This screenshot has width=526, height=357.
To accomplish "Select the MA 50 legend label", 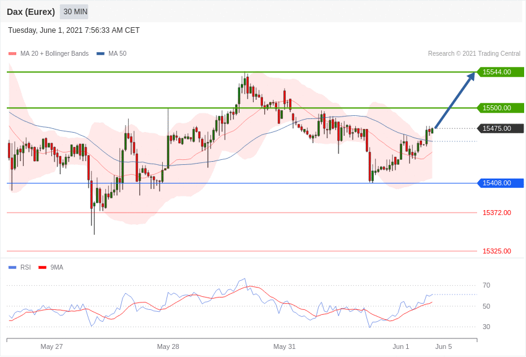I will (118, 54).
